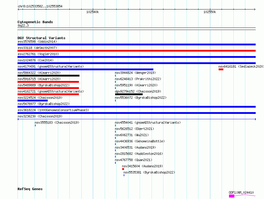
Task: Select nsv5489889 (ByrskaBishop2022) label
Action: click(44, 85)
